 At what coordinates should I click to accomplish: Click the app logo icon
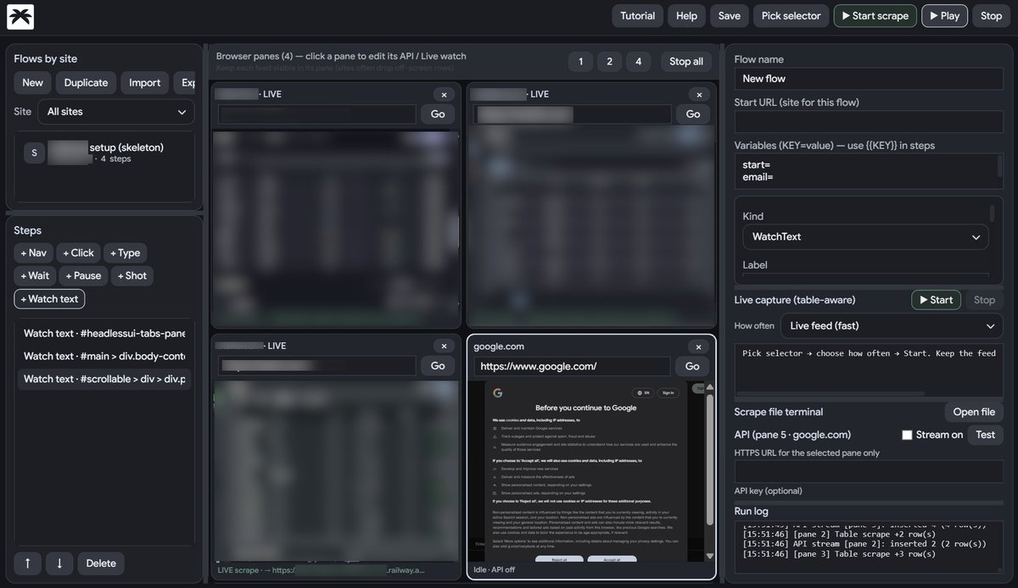tap(19, 15)
